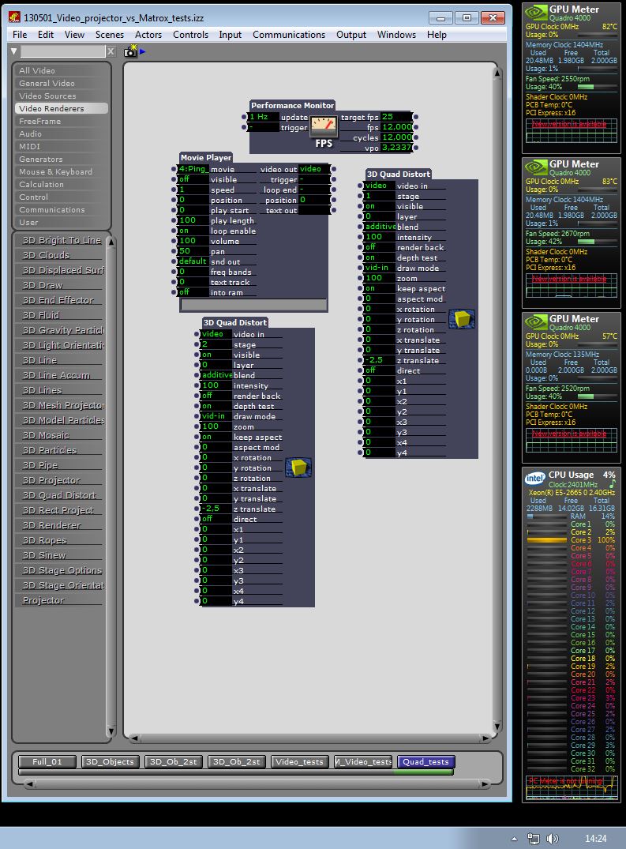Screen dimensions: 626x849
Task: Click the actor search filter field
Action: pos(63,51)
